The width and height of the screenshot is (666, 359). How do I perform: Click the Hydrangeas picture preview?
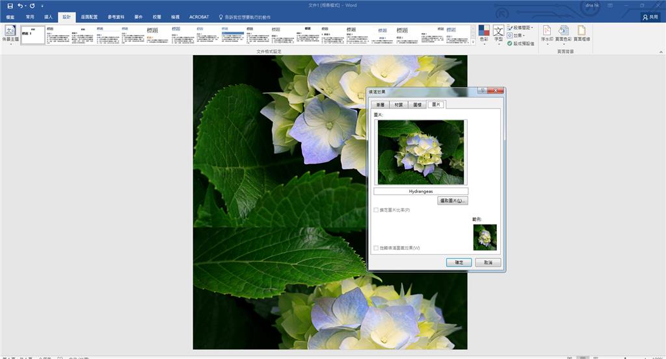click(421, 152)
